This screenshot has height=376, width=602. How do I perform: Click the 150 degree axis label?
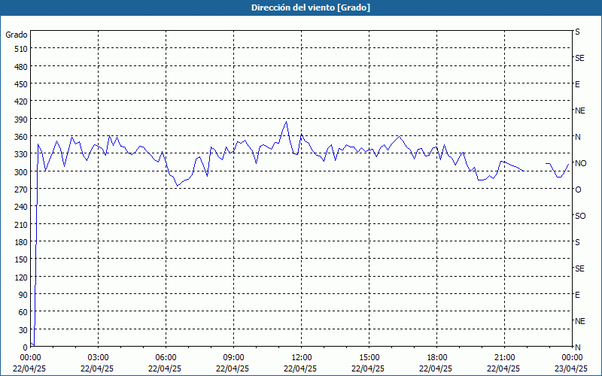point(22,259)
